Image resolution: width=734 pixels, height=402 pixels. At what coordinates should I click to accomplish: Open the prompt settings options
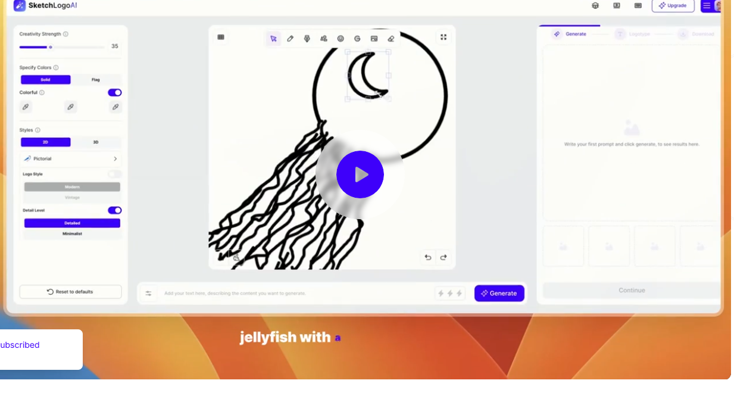[x=148, y=293]
